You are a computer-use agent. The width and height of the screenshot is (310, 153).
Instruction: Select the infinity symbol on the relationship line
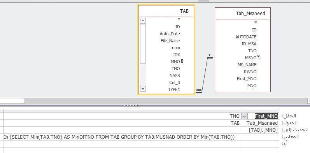point(199,90)
